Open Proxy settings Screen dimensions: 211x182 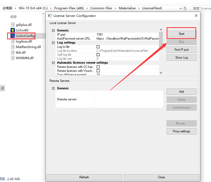tap(181, 131)
